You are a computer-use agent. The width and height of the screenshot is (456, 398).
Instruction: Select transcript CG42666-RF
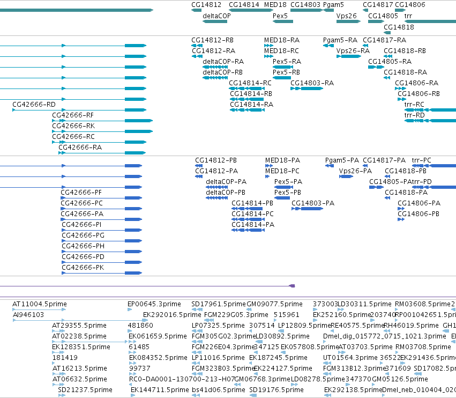click(73, 115)
